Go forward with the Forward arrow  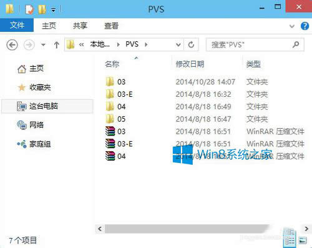(x=29, y=45)
